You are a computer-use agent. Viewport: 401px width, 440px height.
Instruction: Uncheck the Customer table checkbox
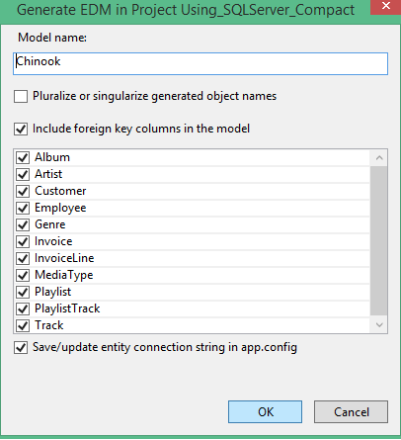pos(23,191)
